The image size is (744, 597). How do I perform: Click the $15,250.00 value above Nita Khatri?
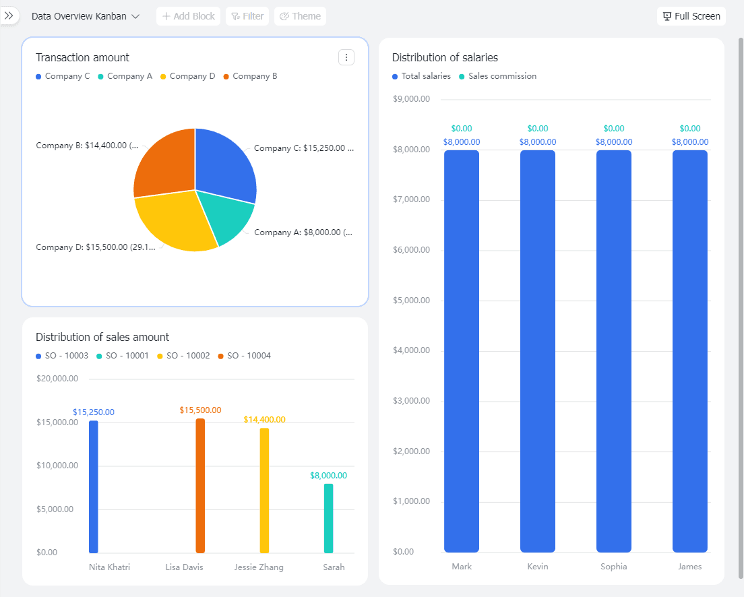[x=94, y=412]
